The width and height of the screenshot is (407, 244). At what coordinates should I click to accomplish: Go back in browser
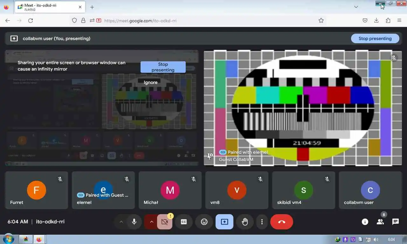coord(8,21)
